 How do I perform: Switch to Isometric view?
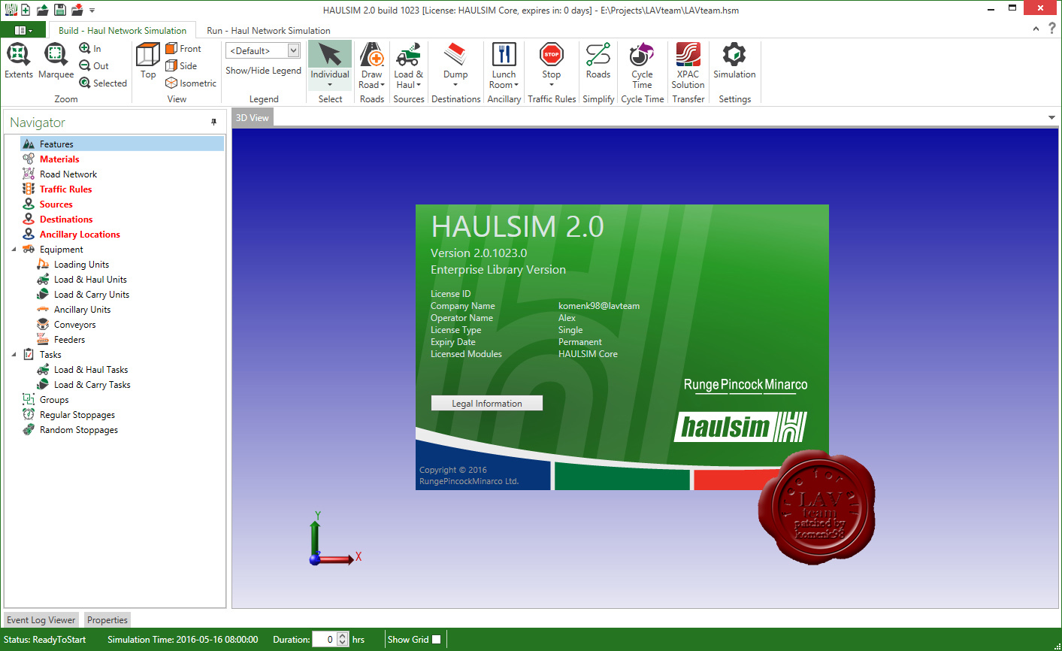tap(191, 83)
